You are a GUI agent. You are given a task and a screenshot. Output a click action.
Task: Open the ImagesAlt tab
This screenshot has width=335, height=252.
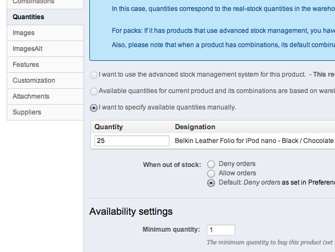(x=27, y=49)
